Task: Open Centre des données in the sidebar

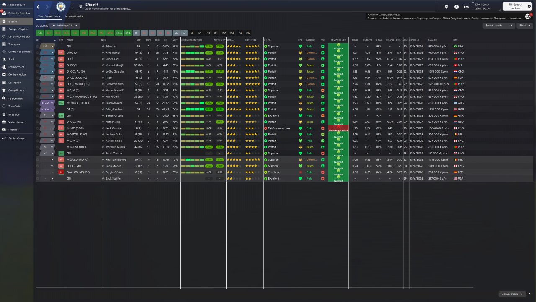Action: point(17,52)
